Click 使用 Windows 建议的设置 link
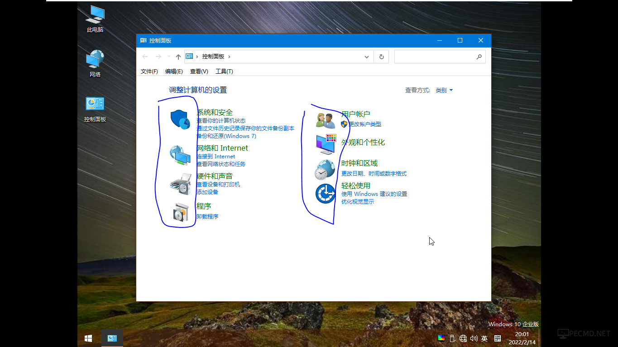The width and height of the screenshot is (618, 347). point(374,194)
